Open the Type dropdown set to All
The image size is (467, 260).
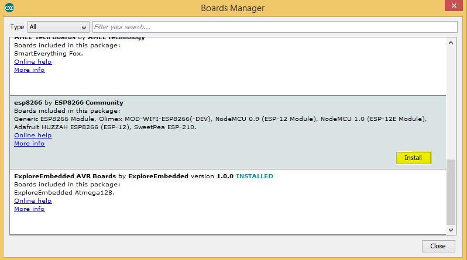tap(59, 27)
